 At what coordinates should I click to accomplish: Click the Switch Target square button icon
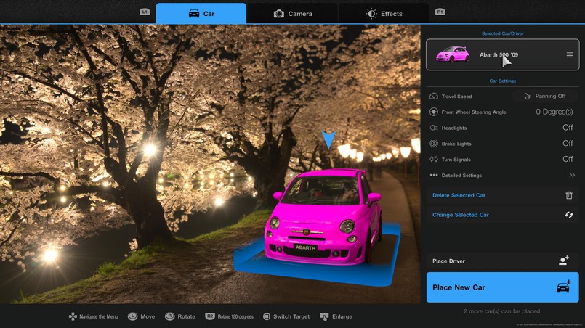(267, 316)
